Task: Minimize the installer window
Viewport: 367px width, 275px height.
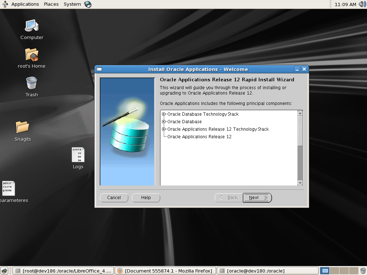Action: (297, 69)
